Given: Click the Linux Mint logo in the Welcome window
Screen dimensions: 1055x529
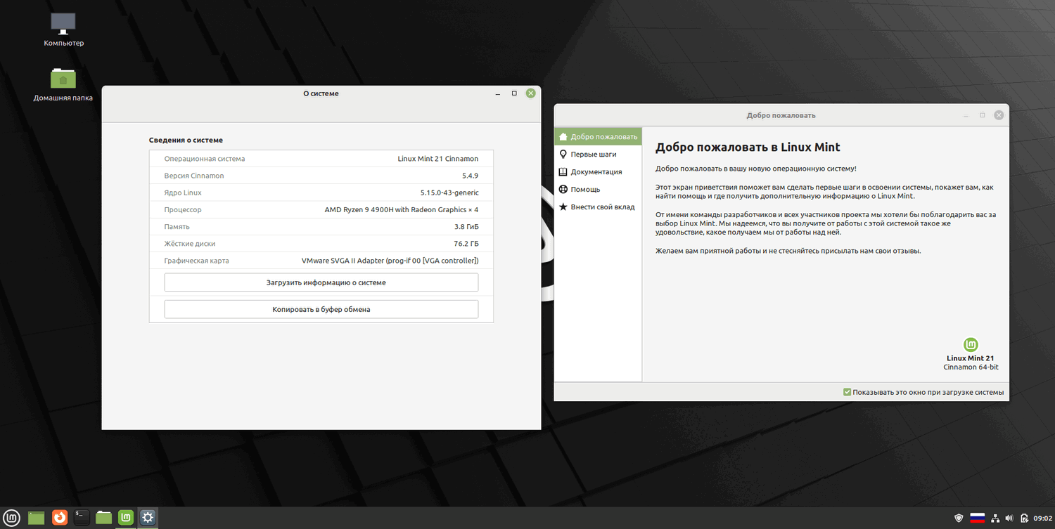Looking at the screenshot, I should [971, 344].
